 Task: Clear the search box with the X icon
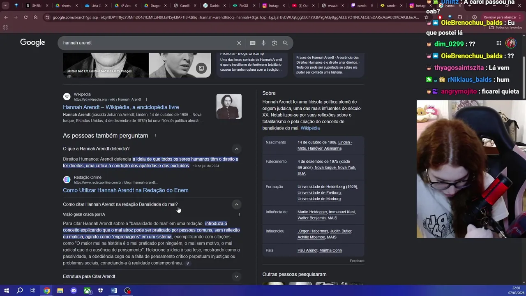click(239, 43)
